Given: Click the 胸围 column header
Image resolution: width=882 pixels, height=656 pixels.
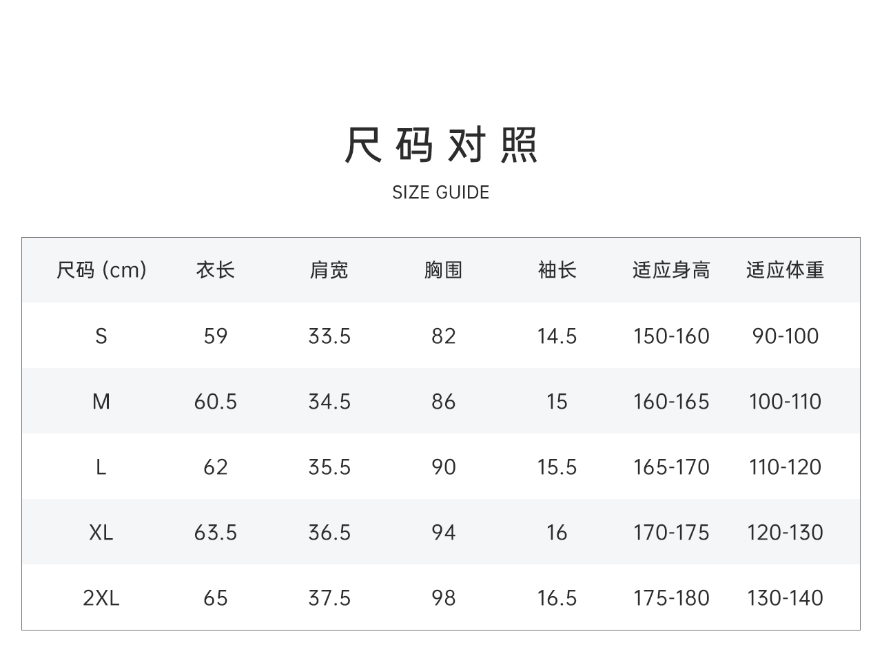Looking at the screenshot, I should 443,270.
